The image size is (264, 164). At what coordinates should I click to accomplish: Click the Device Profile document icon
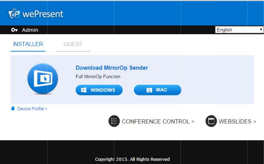click(13, 108)
